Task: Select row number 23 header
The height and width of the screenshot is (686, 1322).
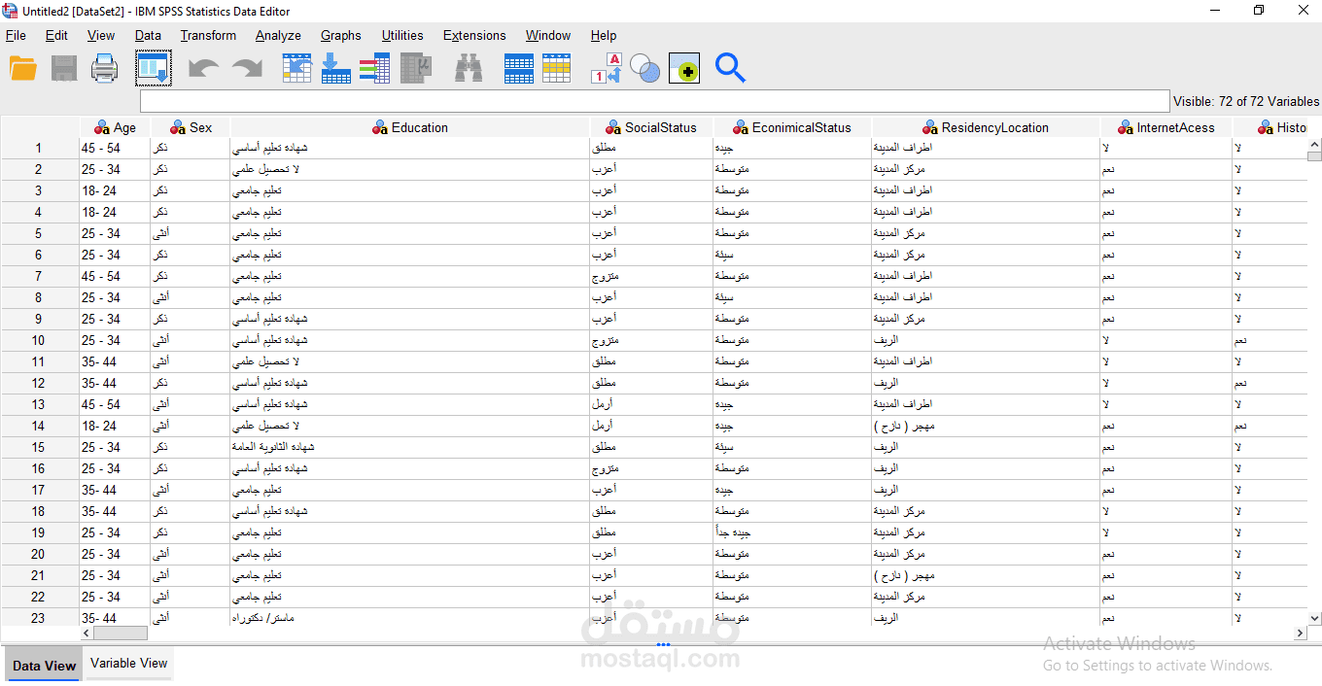Action: tap(39, 618)
